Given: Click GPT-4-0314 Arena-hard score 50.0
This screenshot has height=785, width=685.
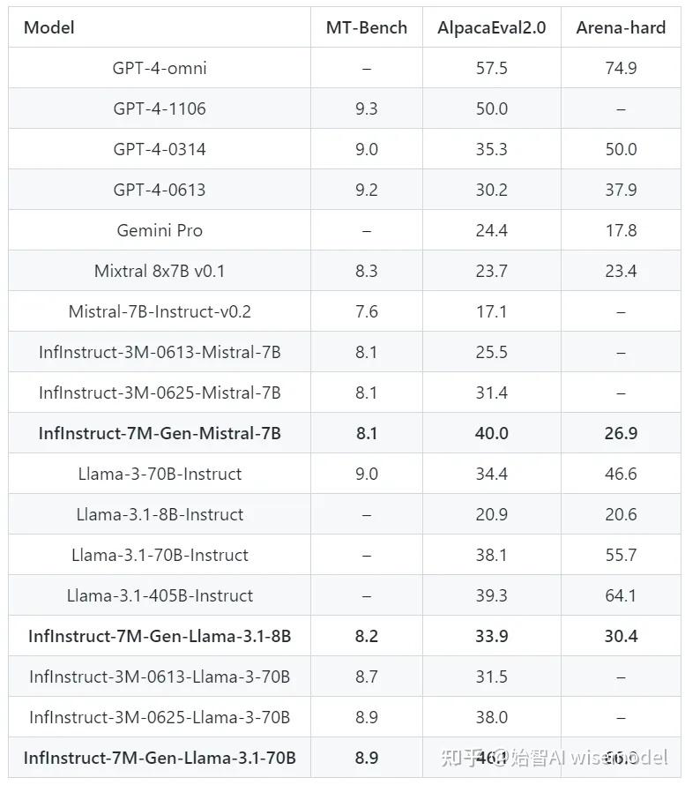Looking at the screenshot, I should click(x=621, y=149).
